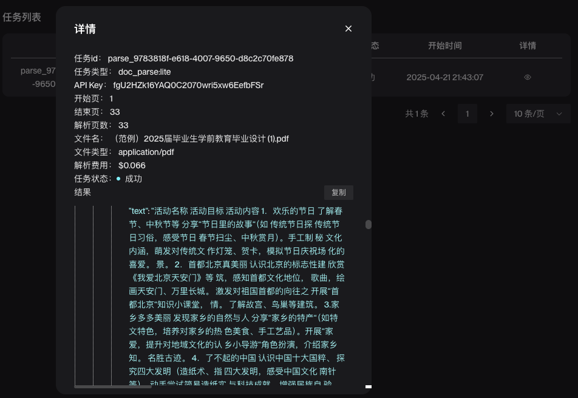Click the X to close the 详情 dialog
This screenshot has height=398, width=578.
pyautogui.click(x=348, y=29)
